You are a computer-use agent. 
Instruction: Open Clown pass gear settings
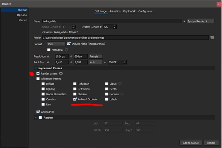(120, 84)
